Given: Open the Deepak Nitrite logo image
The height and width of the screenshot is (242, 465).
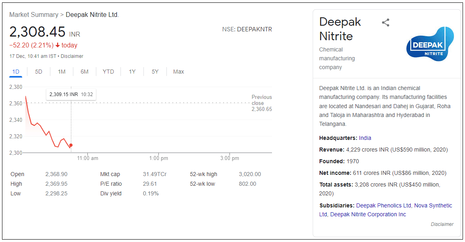Looking at the screenshot, I should coord(430,44).
